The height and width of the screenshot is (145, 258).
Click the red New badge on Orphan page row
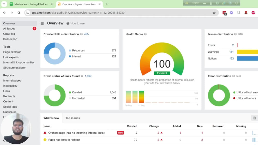(x=120, y=133)
